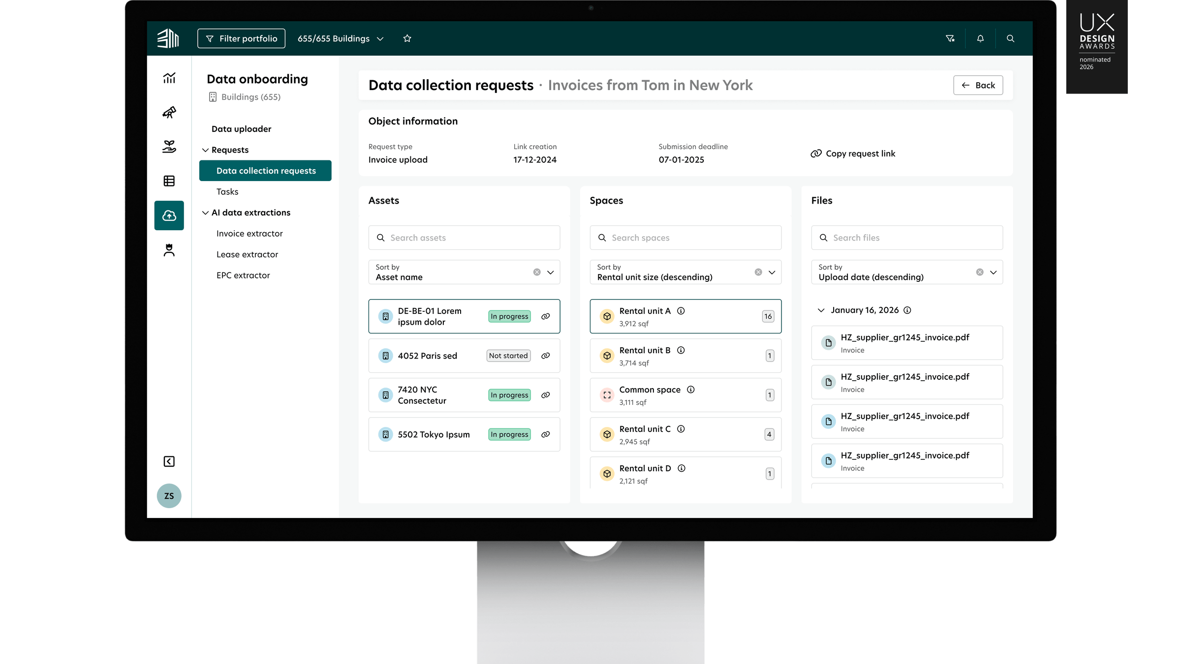
Task: Open the analytics chart sidebar icon
Action: point(169,78)
